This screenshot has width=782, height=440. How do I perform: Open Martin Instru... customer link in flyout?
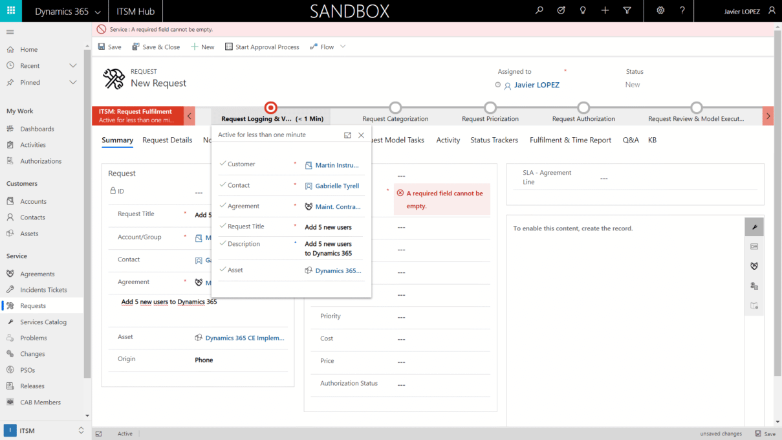click(336, 165)
